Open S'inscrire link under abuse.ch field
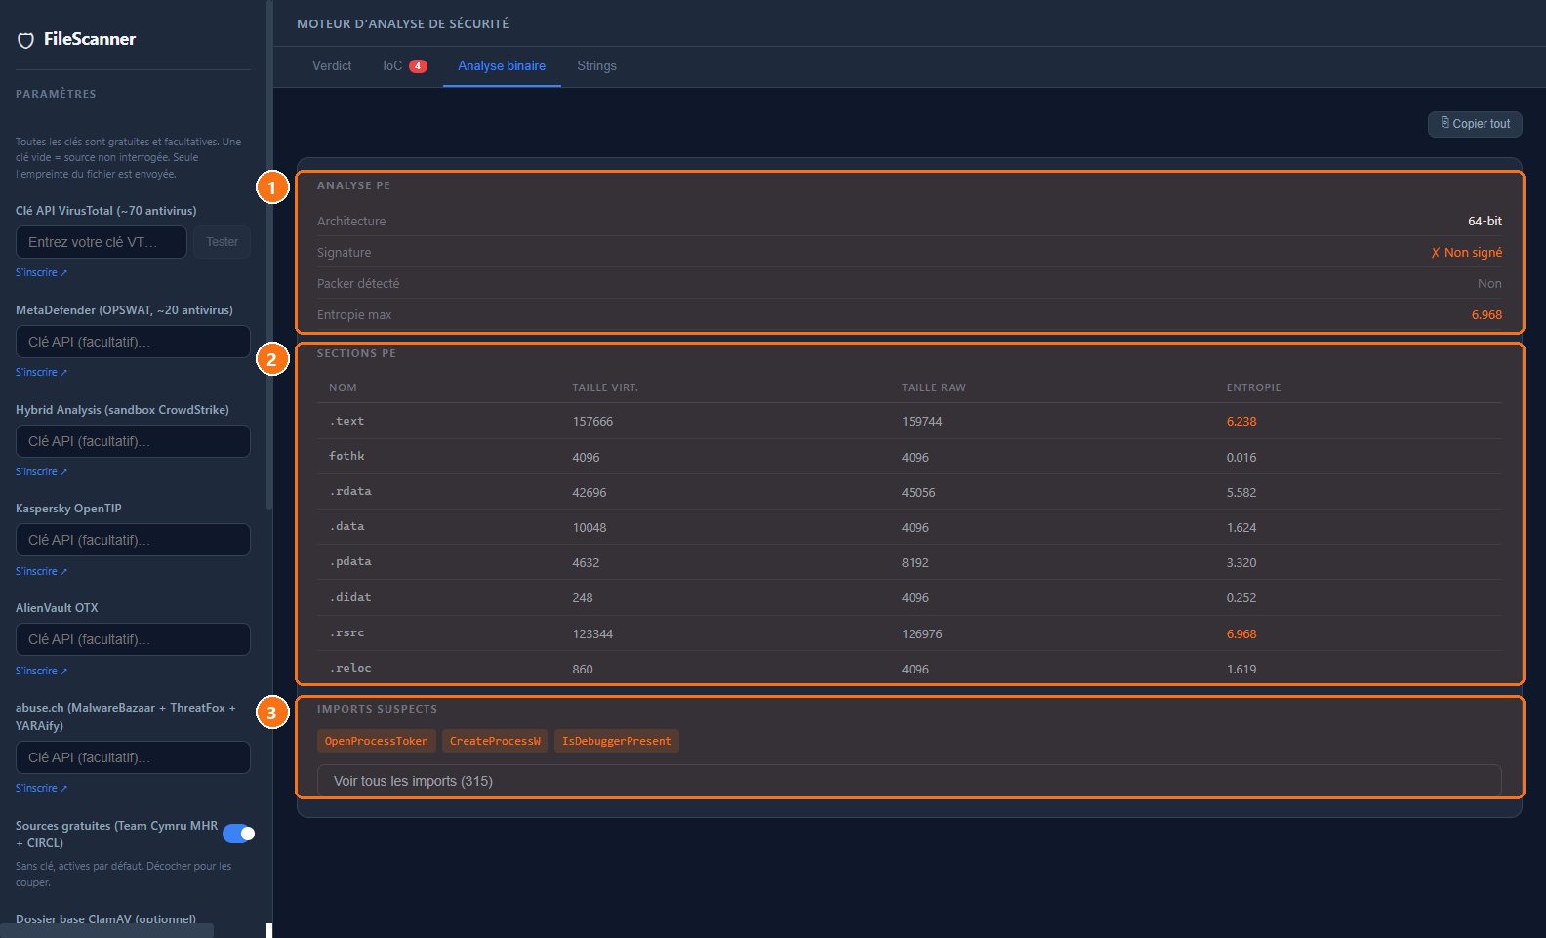This screenshot has height=938, width=1546. (41, 788)
